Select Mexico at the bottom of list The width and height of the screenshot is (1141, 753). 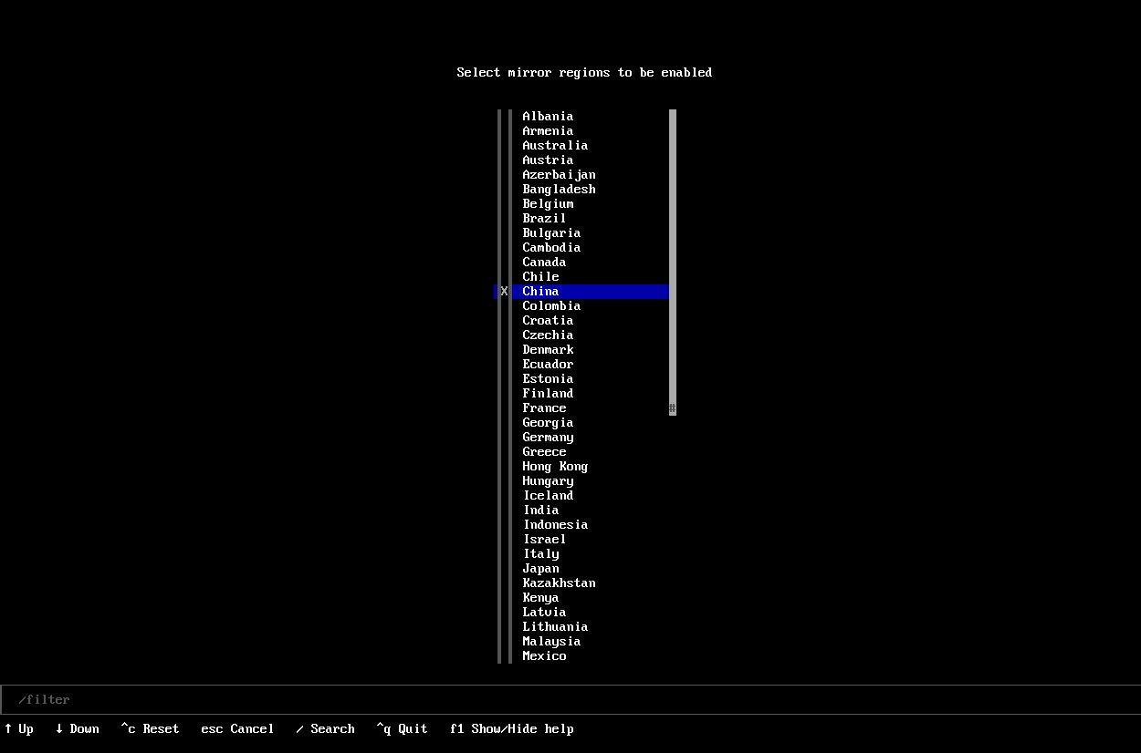click(x=544, y=656)
